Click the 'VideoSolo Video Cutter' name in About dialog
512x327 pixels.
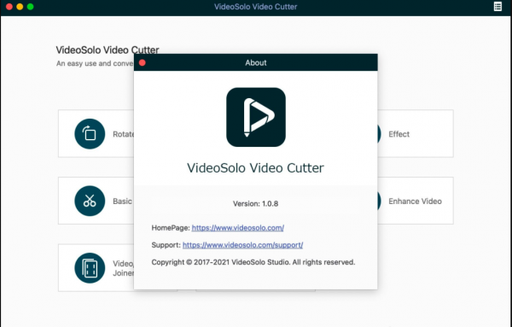pyautogui.click(x=255, y=168)
